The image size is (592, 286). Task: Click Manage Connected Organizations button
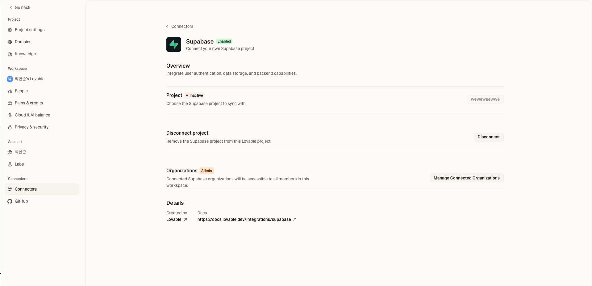pos(466,178)
